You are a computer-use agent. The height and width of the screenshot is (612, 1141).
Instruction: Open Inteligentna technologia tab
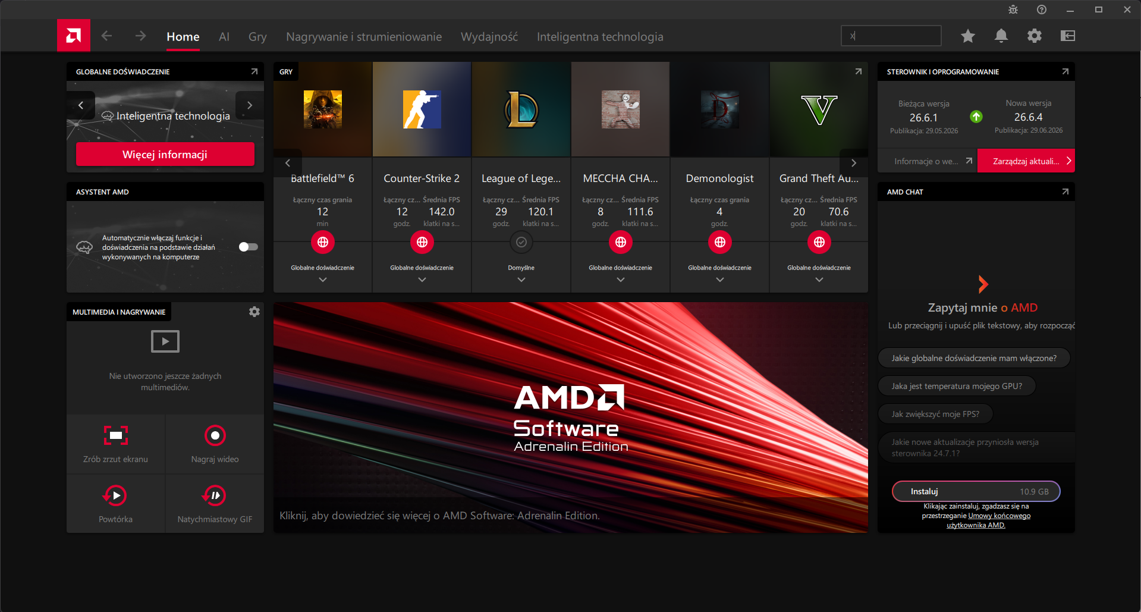[600, 36]
